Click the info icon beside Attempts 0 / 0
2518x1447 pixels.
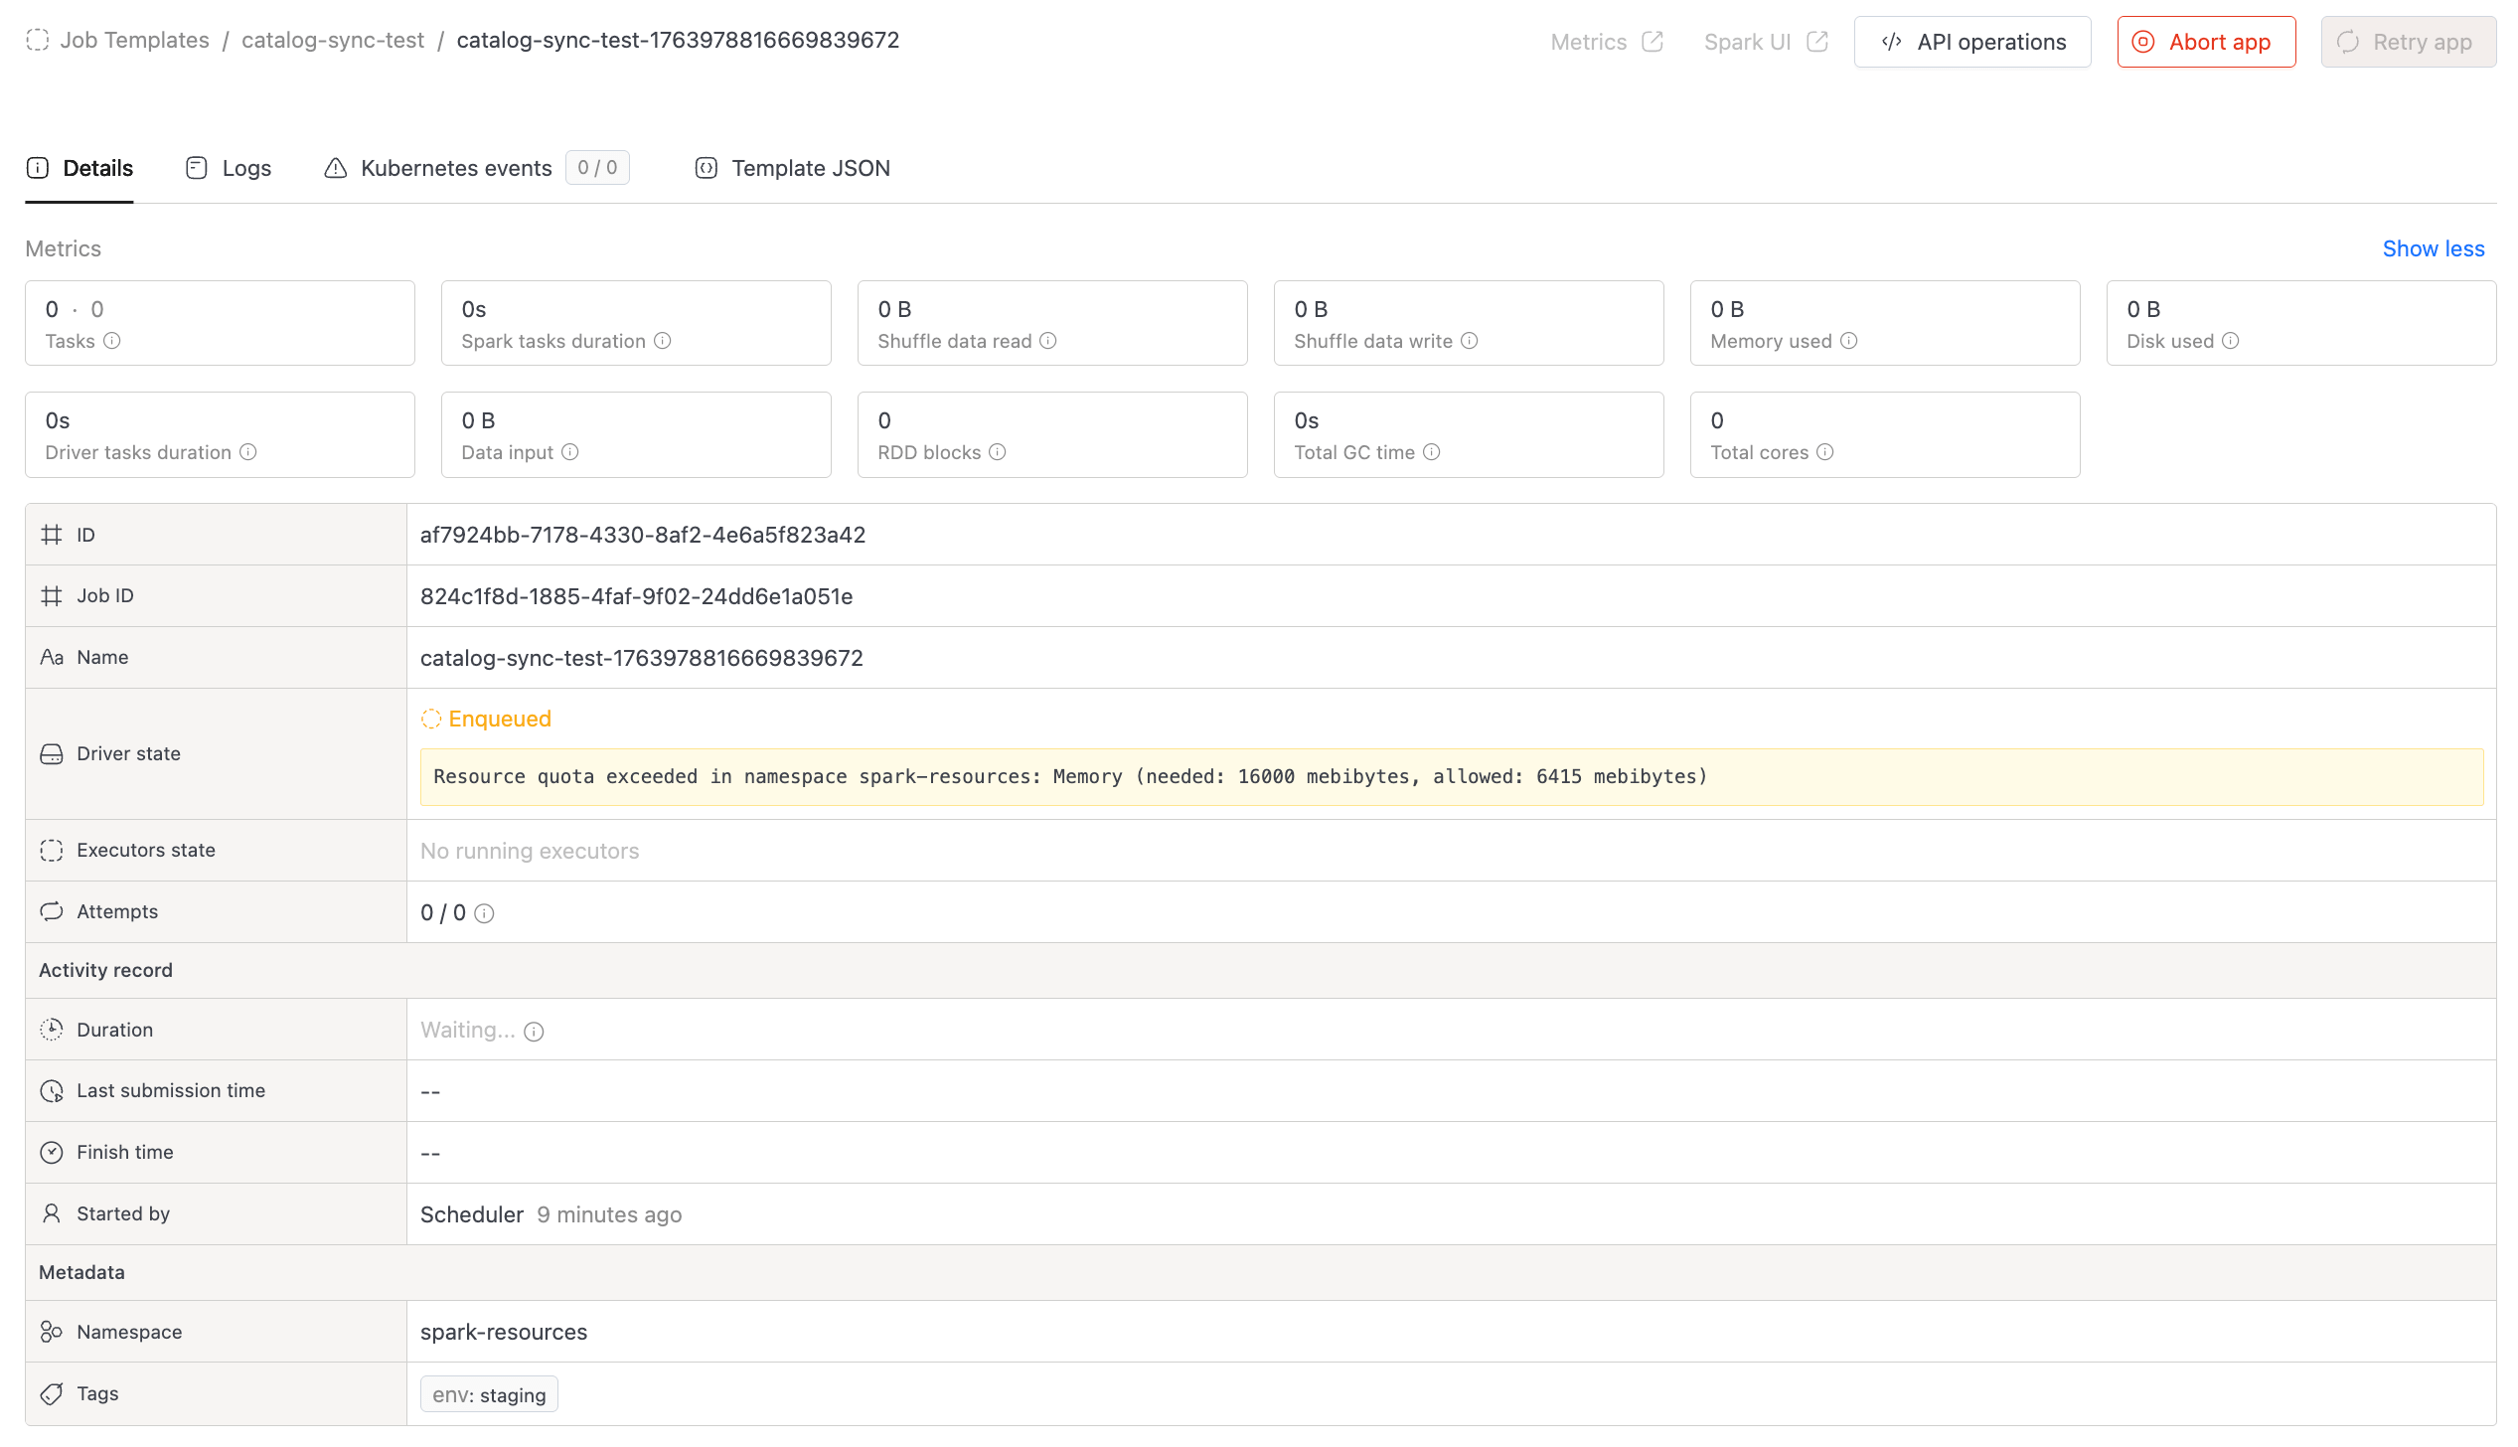(x=484, y=913)
